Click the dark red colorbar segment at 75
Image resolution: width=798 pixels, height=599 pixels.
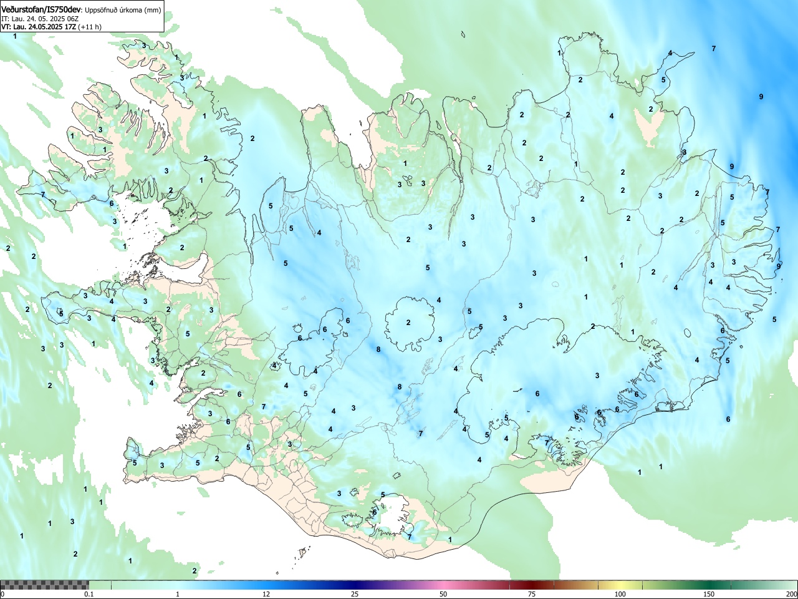[532, 585]
